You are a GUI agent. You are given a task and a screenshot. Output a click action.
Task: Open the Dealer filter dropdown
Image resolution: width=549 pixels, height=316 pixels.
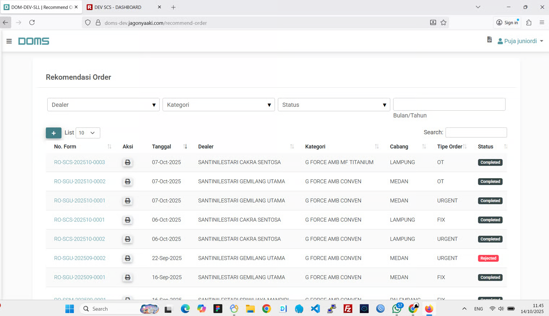pyautogui.click(x=103, y=105)
